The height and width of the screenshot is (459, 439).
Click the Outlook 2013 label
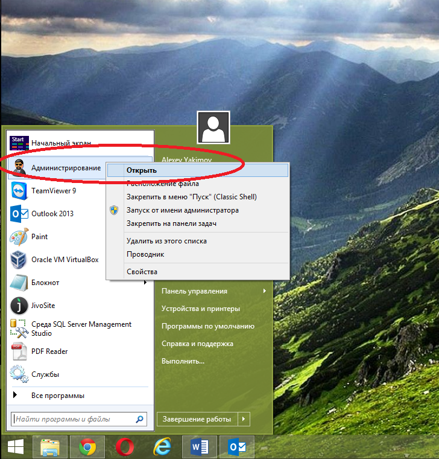click(52, 214)
